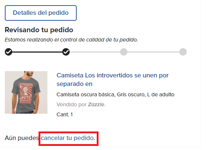Click the first completed checkmark step
Viewport: 206px width, 150px height.
[9, 52]
